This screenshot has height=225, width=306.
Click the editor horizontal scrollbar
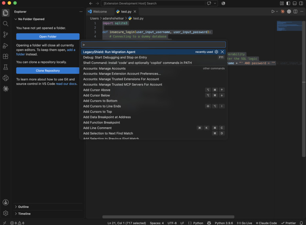tap(168, 217)
